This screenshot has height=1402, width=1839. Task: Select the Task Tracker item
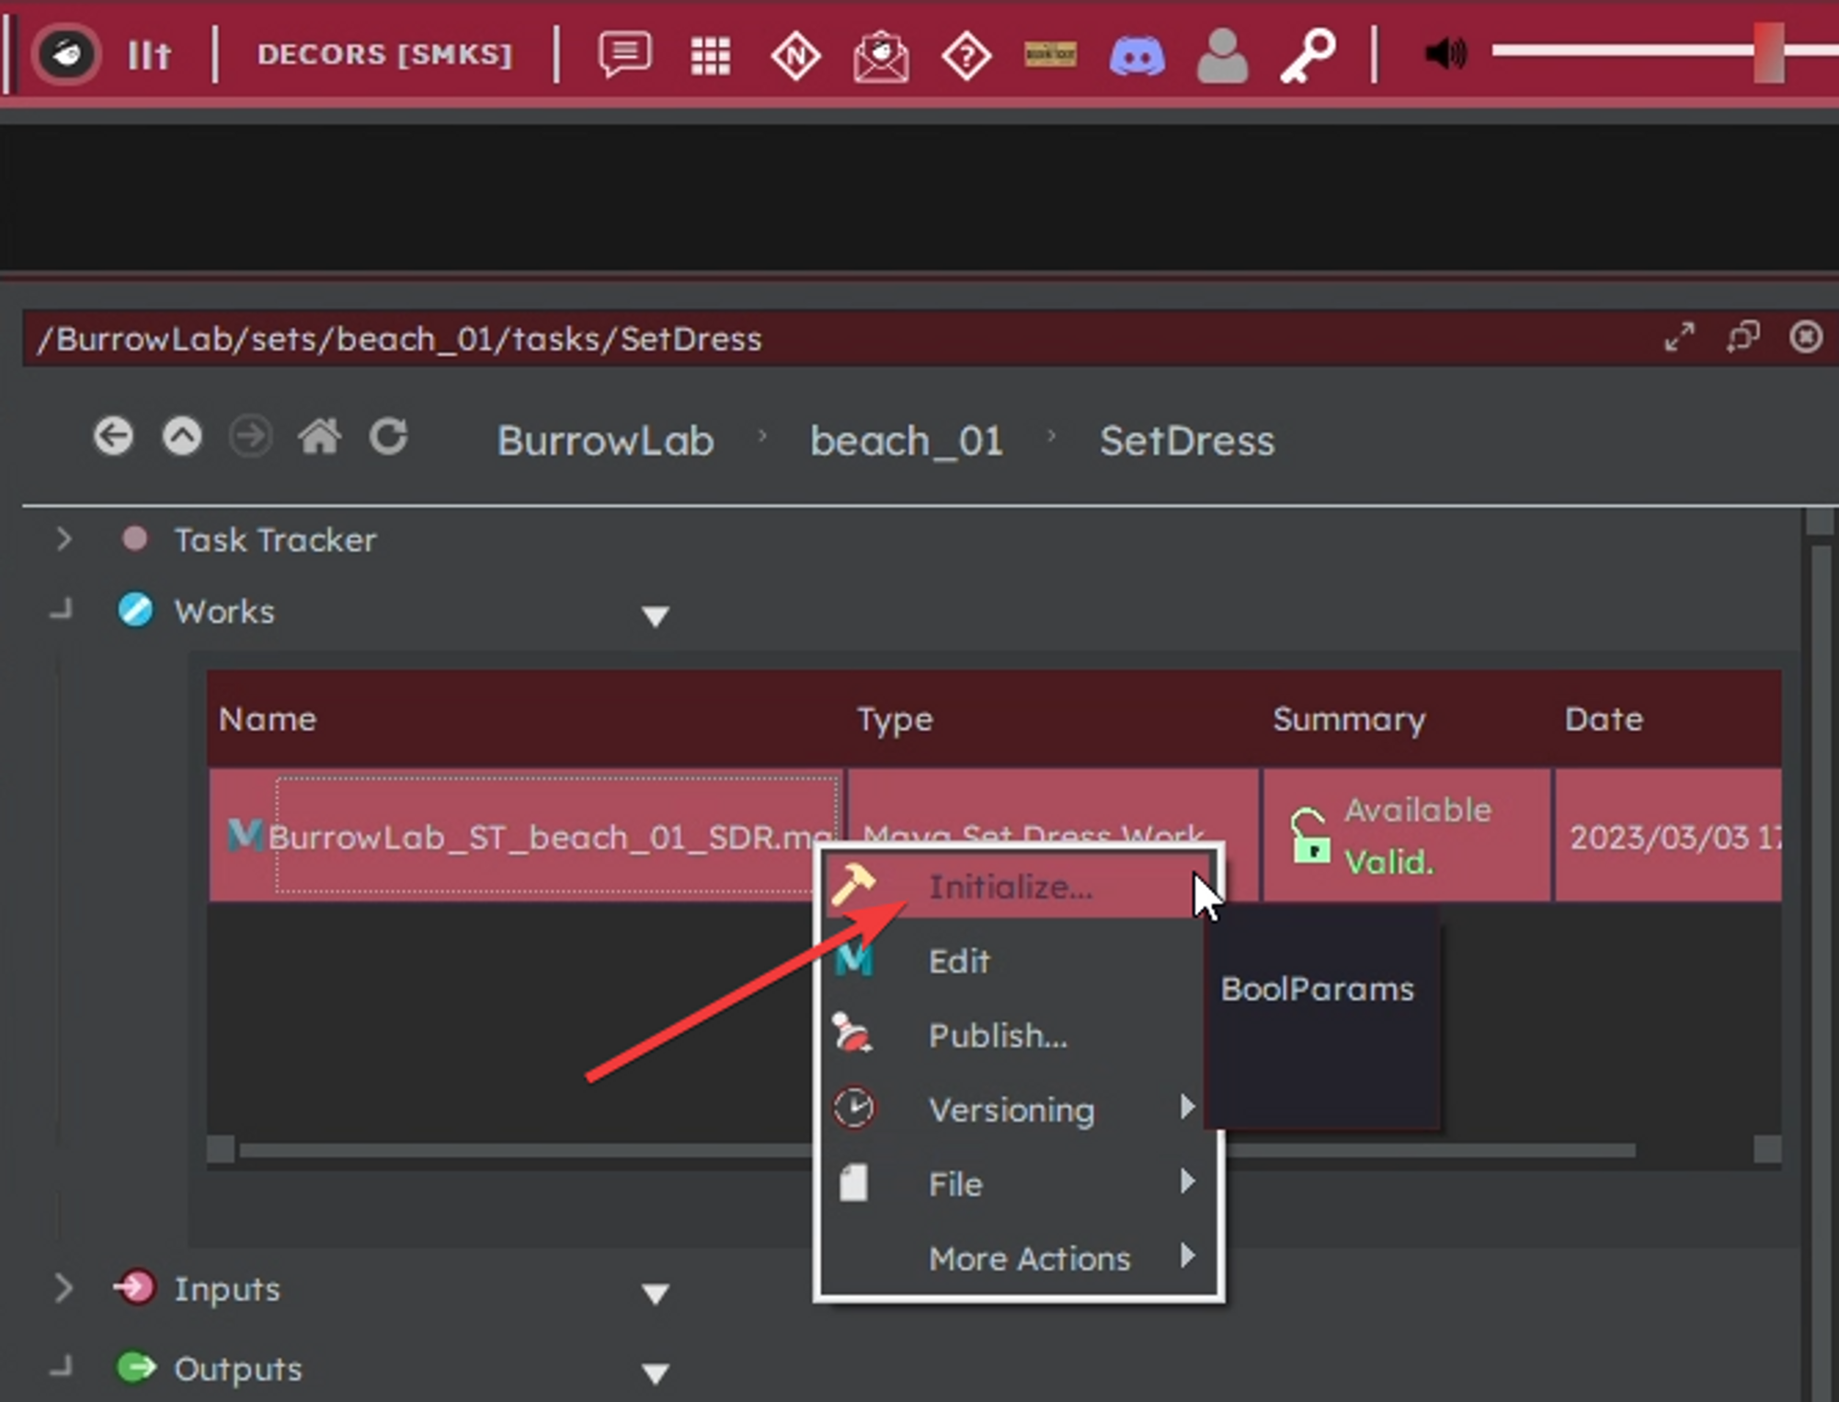pyautogui.click(x=275, y=540)
